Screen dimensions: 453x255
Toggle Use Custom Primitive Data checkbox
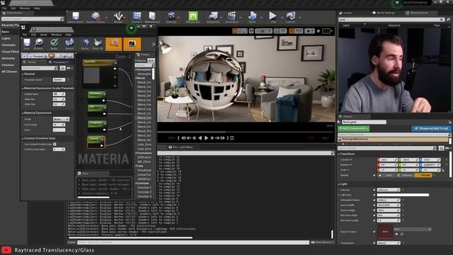click(x=55, y=144)
